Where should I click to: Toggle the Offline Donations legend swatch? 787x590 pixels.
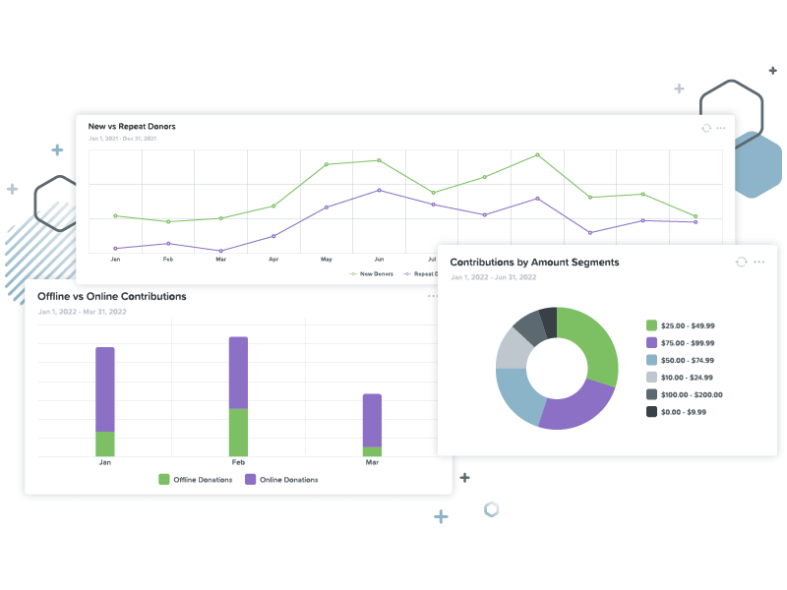[x=164, y=480]
